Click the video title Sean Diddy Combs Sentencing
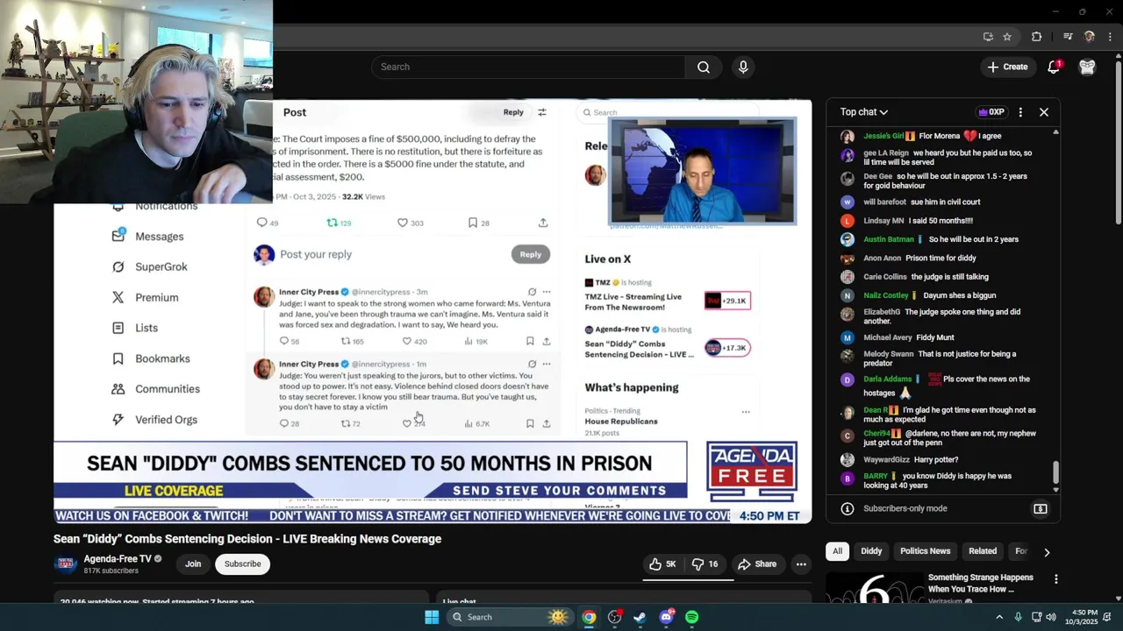 pyautogui.click(x=247, y=539)
